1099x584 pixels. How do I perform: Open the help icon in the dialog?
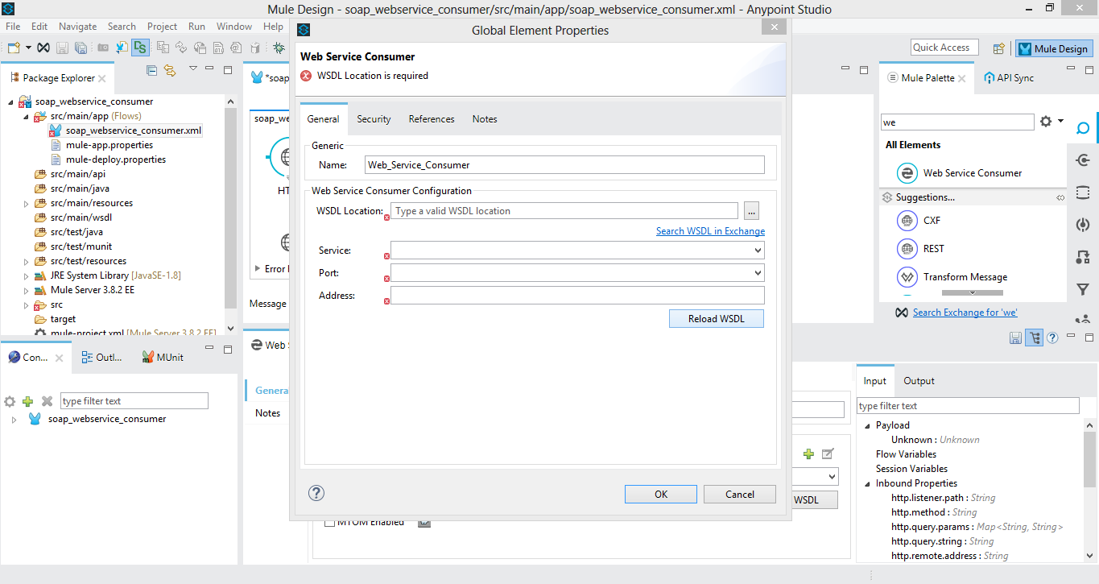tap(316, 493)
